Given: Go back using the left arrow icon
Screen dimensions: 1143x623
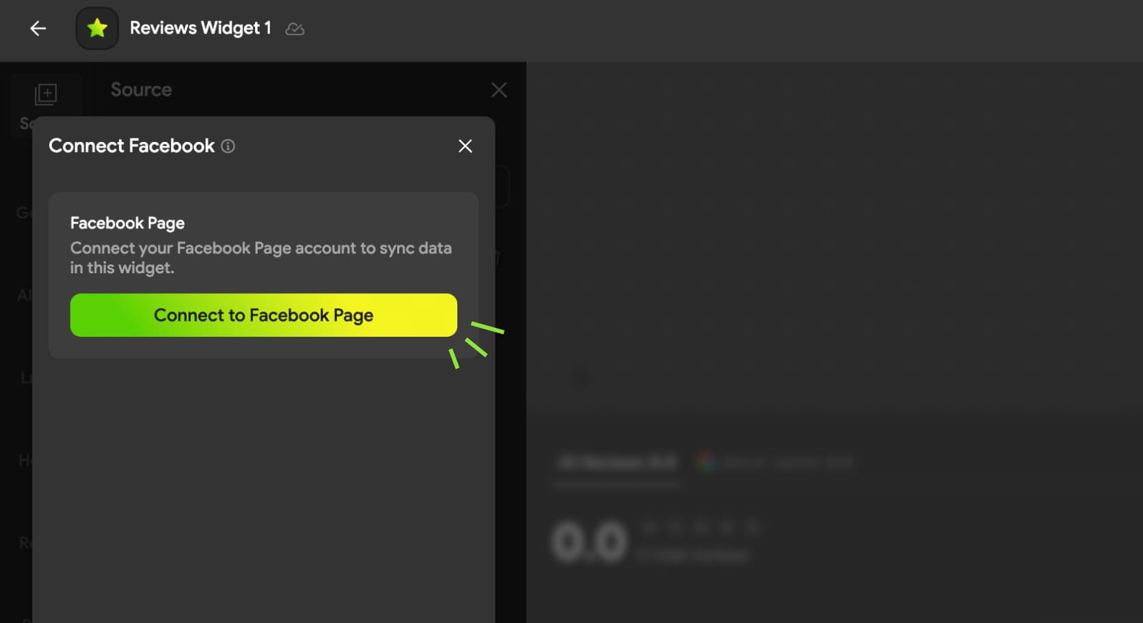Looking at the screenshot, I should click(x=38, y=28).
